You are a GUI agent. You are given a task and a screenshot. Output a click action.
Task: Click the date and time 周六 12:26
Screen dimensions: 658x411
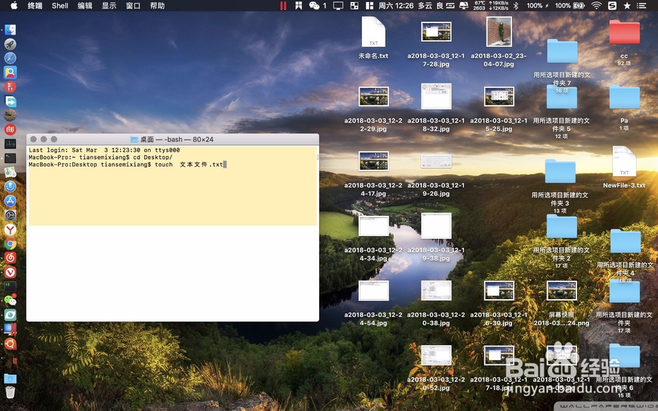point(395,5)
